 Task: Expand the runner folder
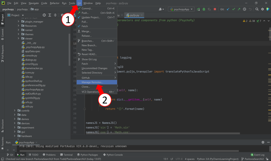point(18,30)
